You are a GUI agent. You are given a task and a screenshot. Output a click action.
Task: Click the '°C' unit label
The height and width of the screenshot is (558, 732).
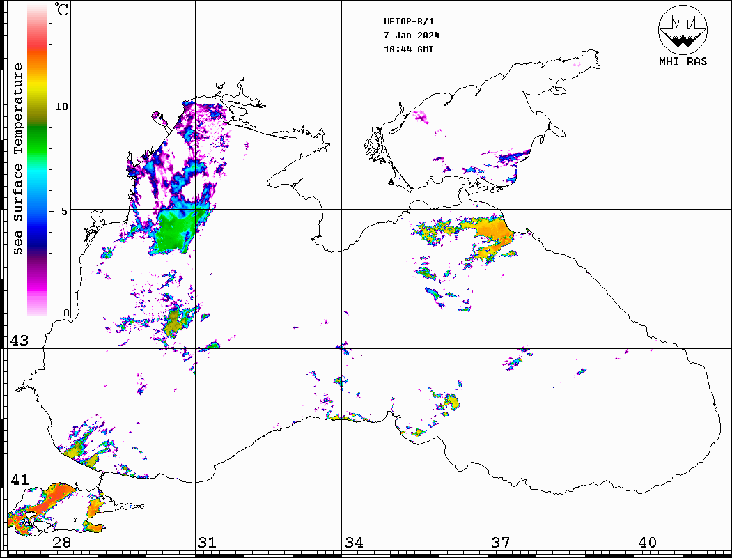pyautogui.click(x=61, y=9)
